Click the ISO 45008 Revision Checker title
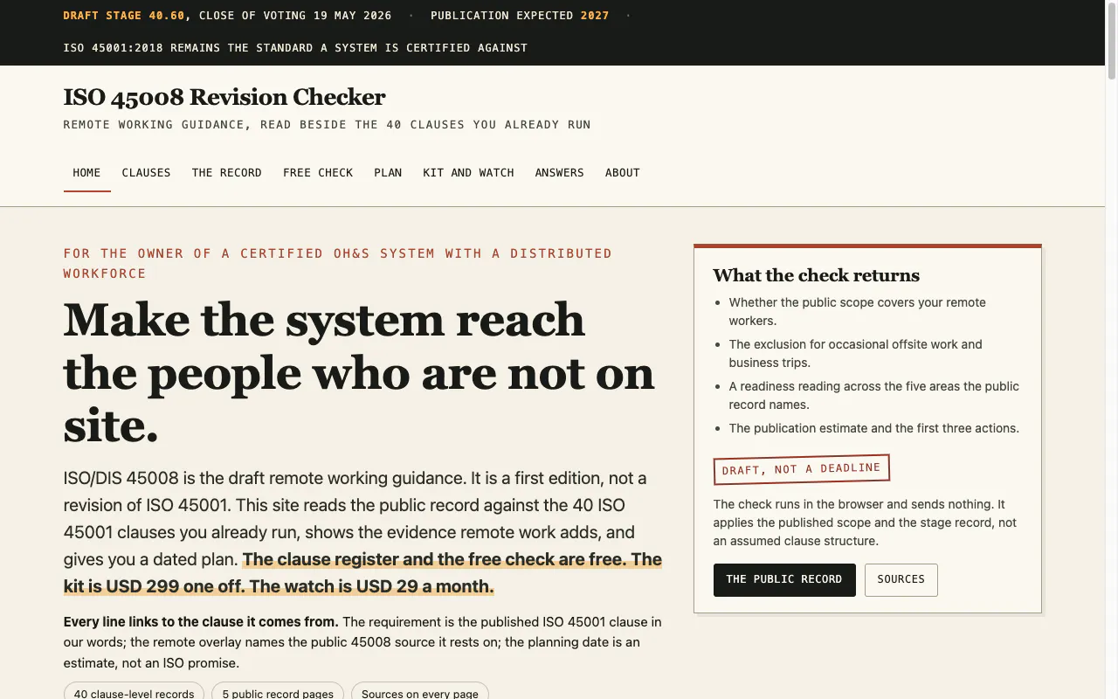1118x699 pixels. [224, 97]
